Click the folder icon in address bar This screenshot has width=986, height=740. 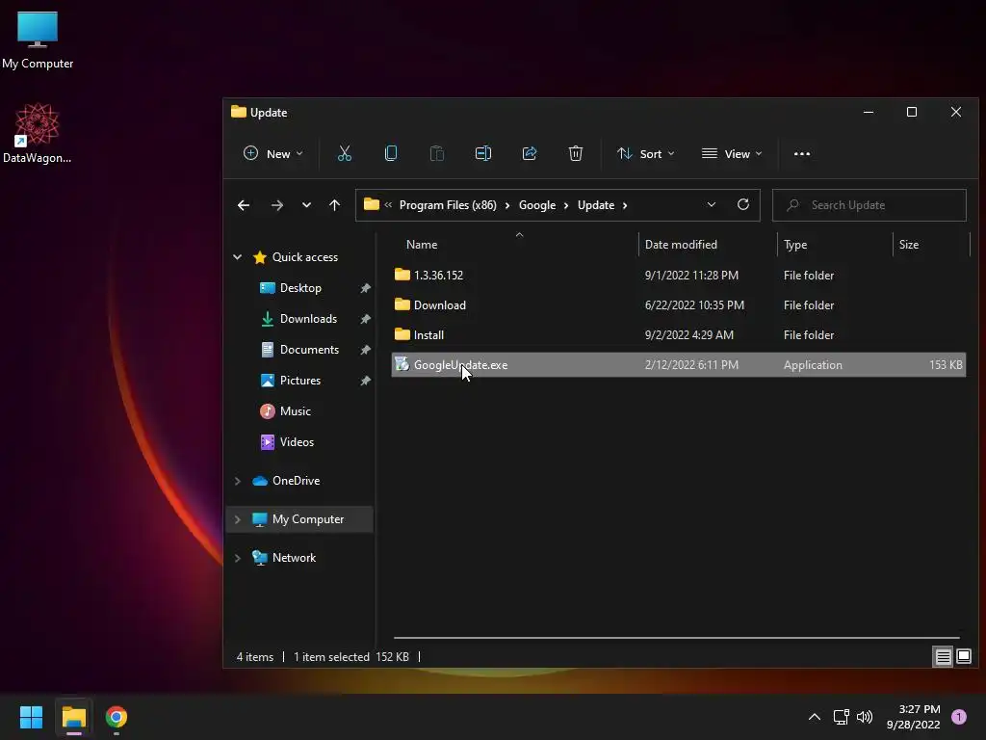pos(372,204)
